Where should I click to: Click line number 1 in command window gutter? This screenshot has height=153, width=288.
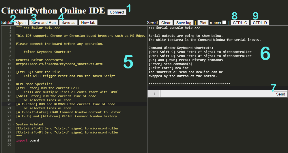coord(154,94)
